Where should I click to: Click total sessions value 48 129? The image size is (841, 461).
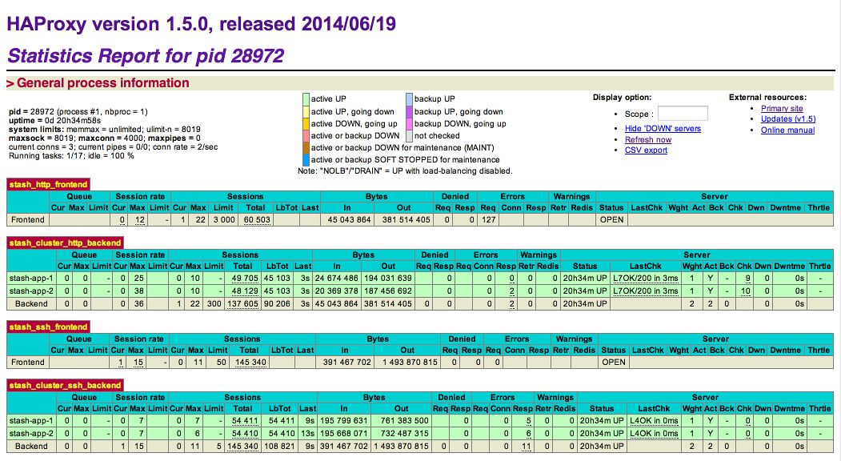(x=245, y=291)
